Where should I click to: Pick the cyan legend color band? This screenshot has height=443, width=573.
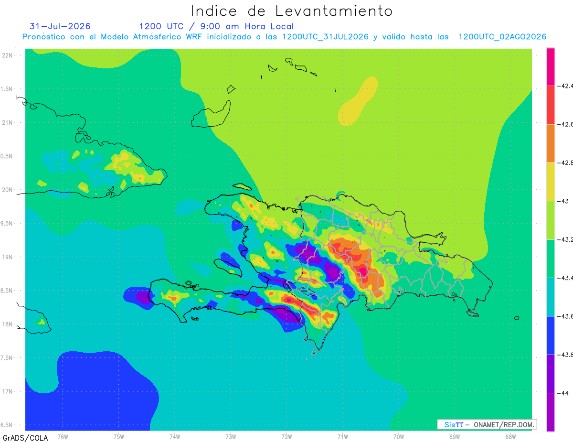pyautogui.click(x=551, y=297)
